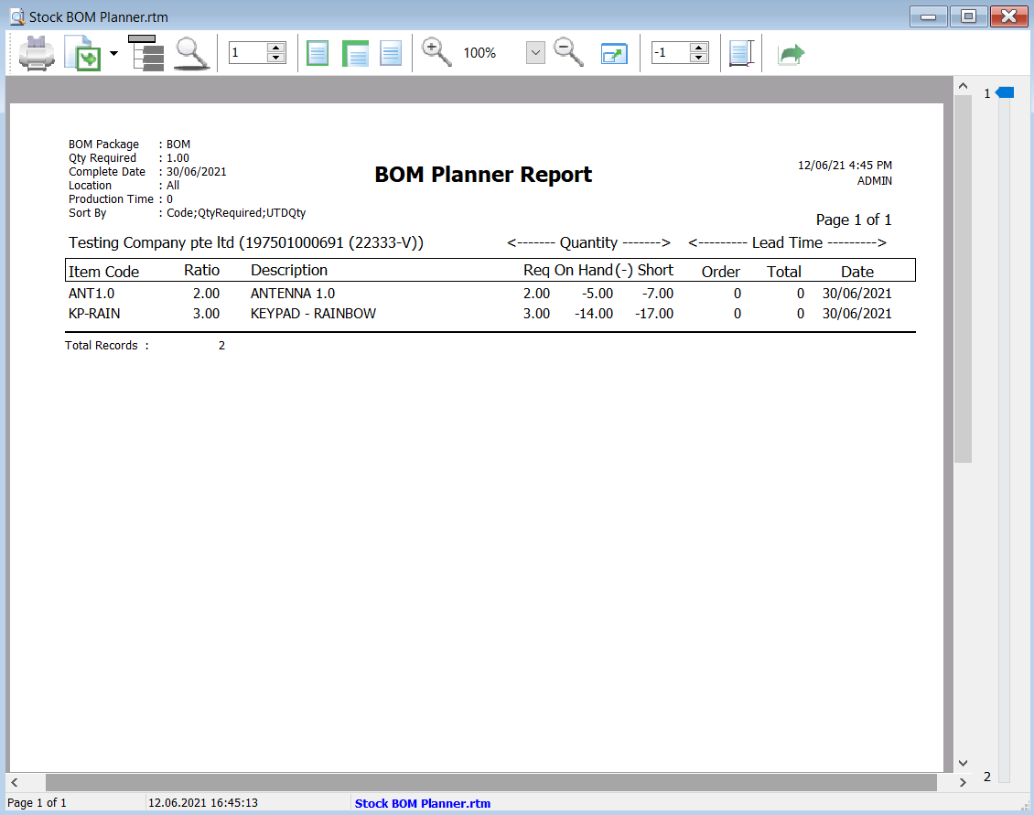
Task: Open the Export report icon
Action: [80, 52]
